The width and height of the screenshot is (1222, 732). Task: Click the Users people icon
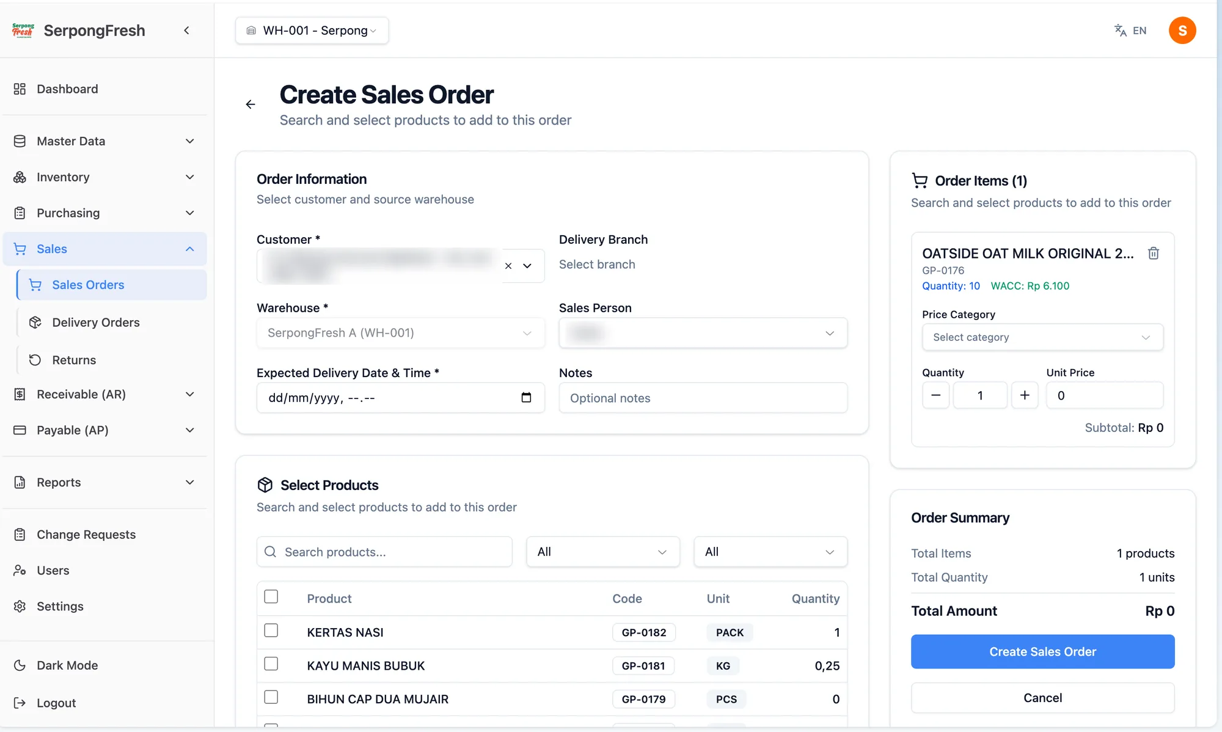(x=20, y=571)
